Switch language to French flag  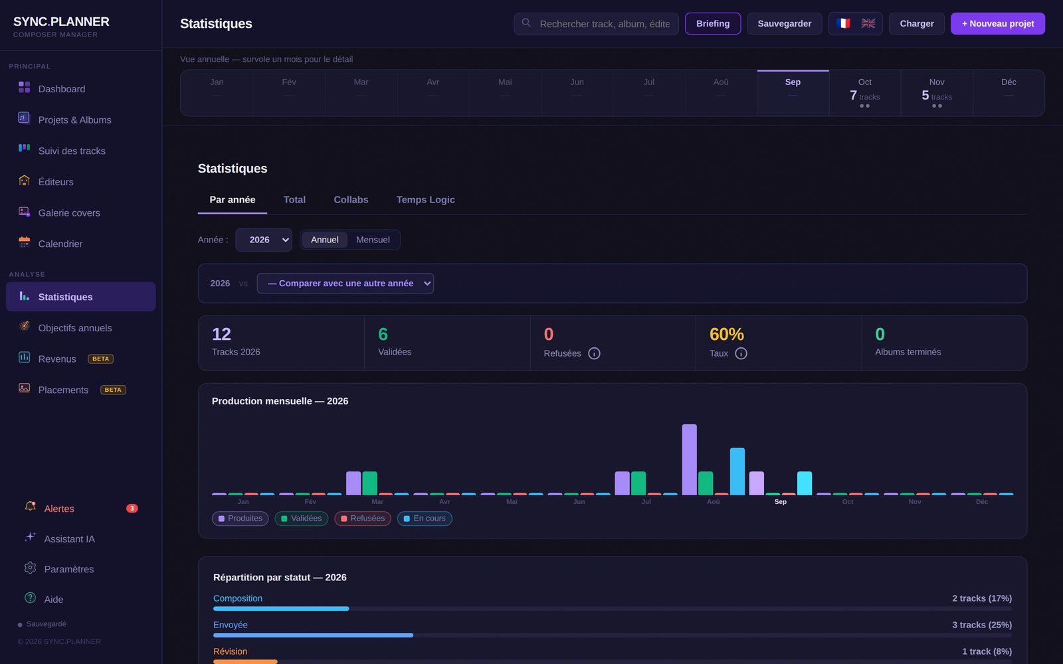(x=843, y=23)
